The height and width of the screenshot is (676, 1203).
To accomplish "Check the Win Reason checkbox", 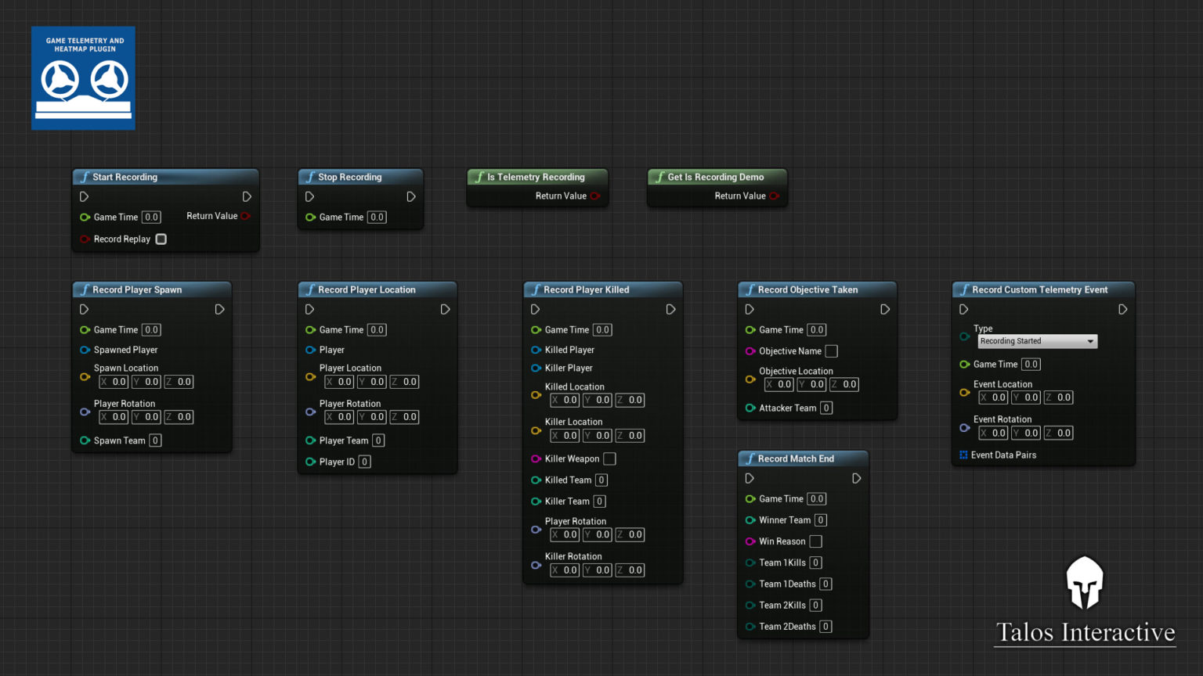I will point(815,541).
